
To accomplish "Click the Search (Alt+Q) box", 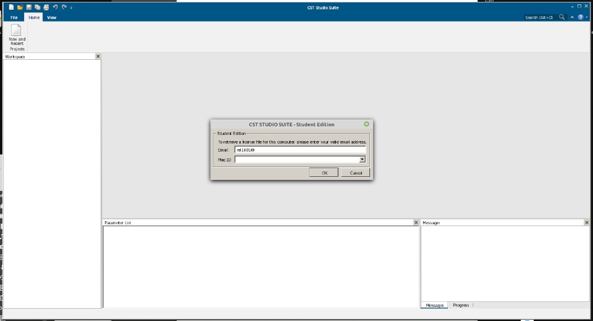I will point(539,17).
